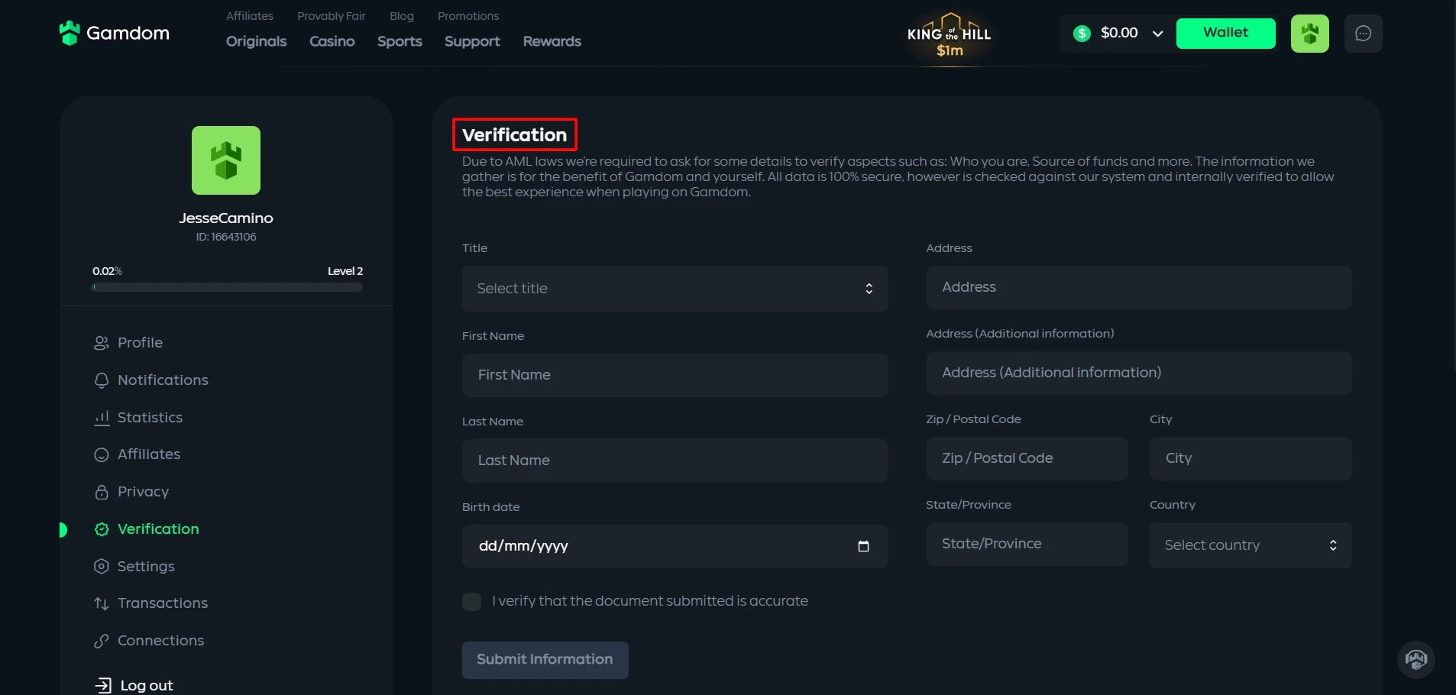Go to Settings in sidebar
The image size is (1456, 695).
coord(146,567)
